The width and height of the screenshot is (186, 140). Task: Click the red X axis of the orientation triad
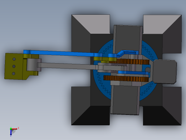point(15,129)
